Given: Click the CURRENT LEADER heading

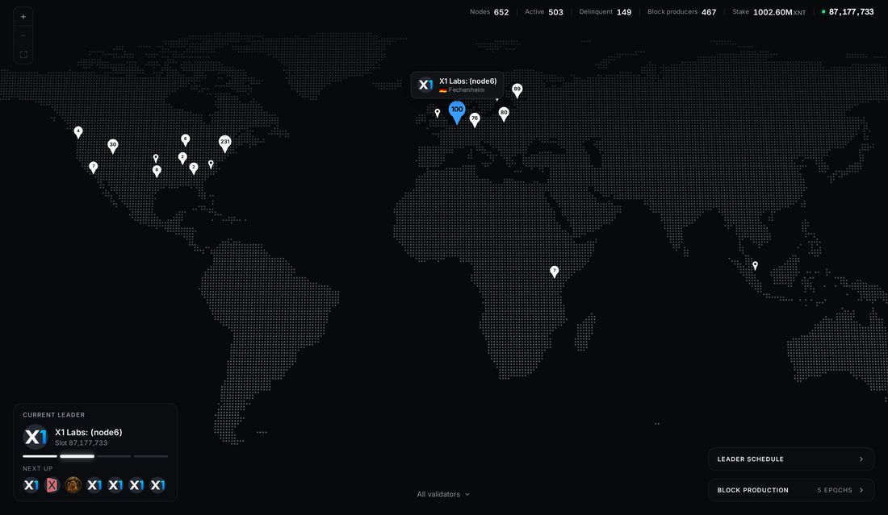Looking at the screenshot, I should (x=54, y=415).
